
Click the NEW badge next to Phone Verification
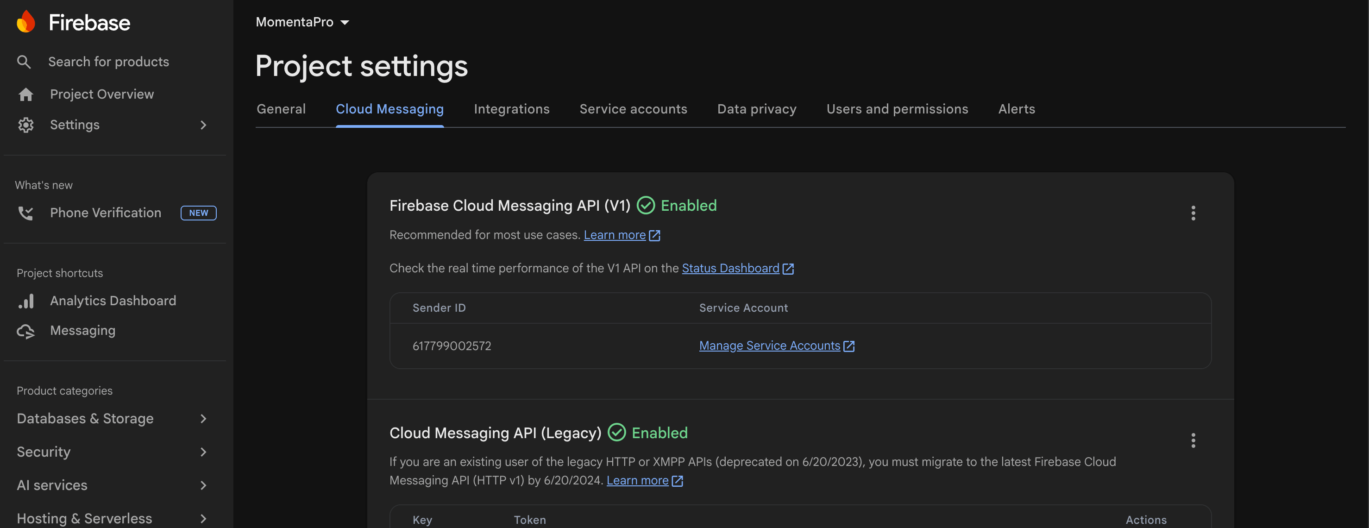pyautogui.click(x=198, y=213)
